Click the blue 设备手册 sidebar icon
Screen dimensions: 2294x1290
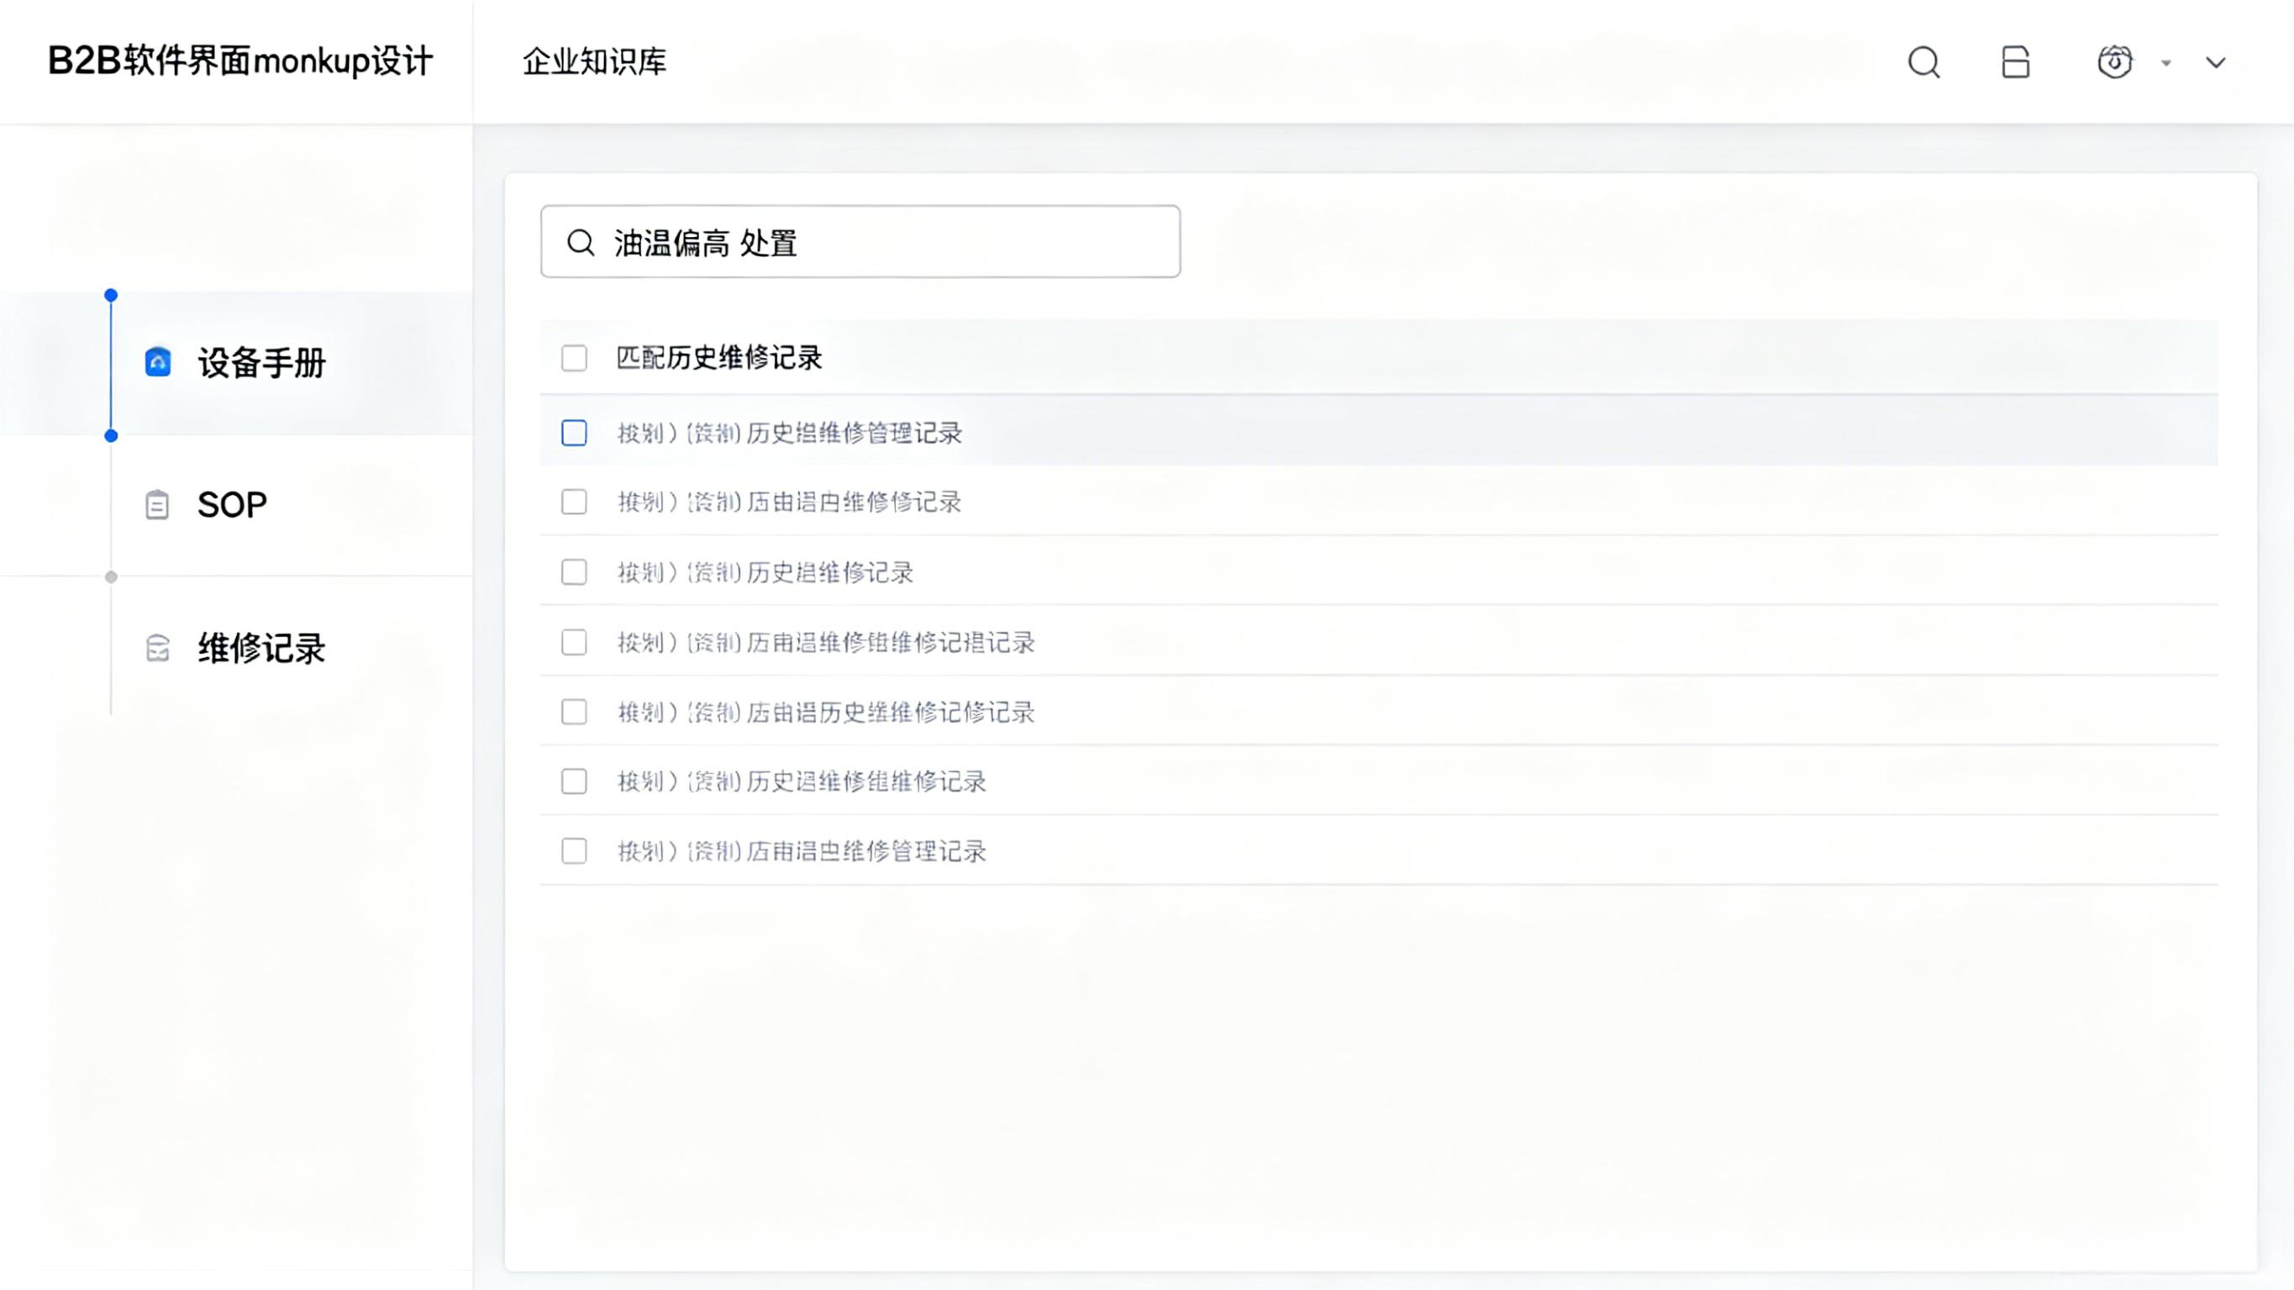tap(158, 361)
